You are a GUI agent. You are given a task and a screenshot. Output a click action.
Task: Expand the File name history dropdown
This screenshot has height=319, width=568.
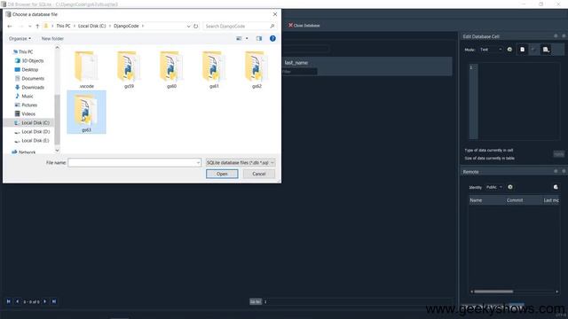pos(198,163)
